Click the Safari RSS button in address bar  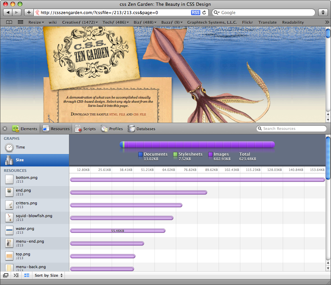(x=195, y=12)
